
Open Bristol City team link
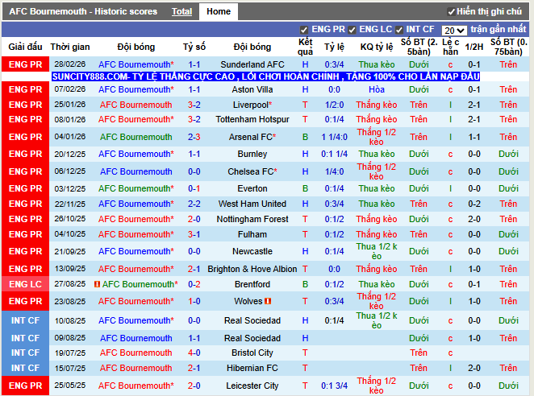(x=252, y=353)
